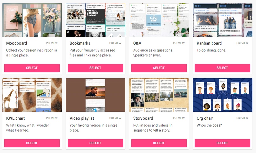Select the Video playlist template

[x=95, y=143]
